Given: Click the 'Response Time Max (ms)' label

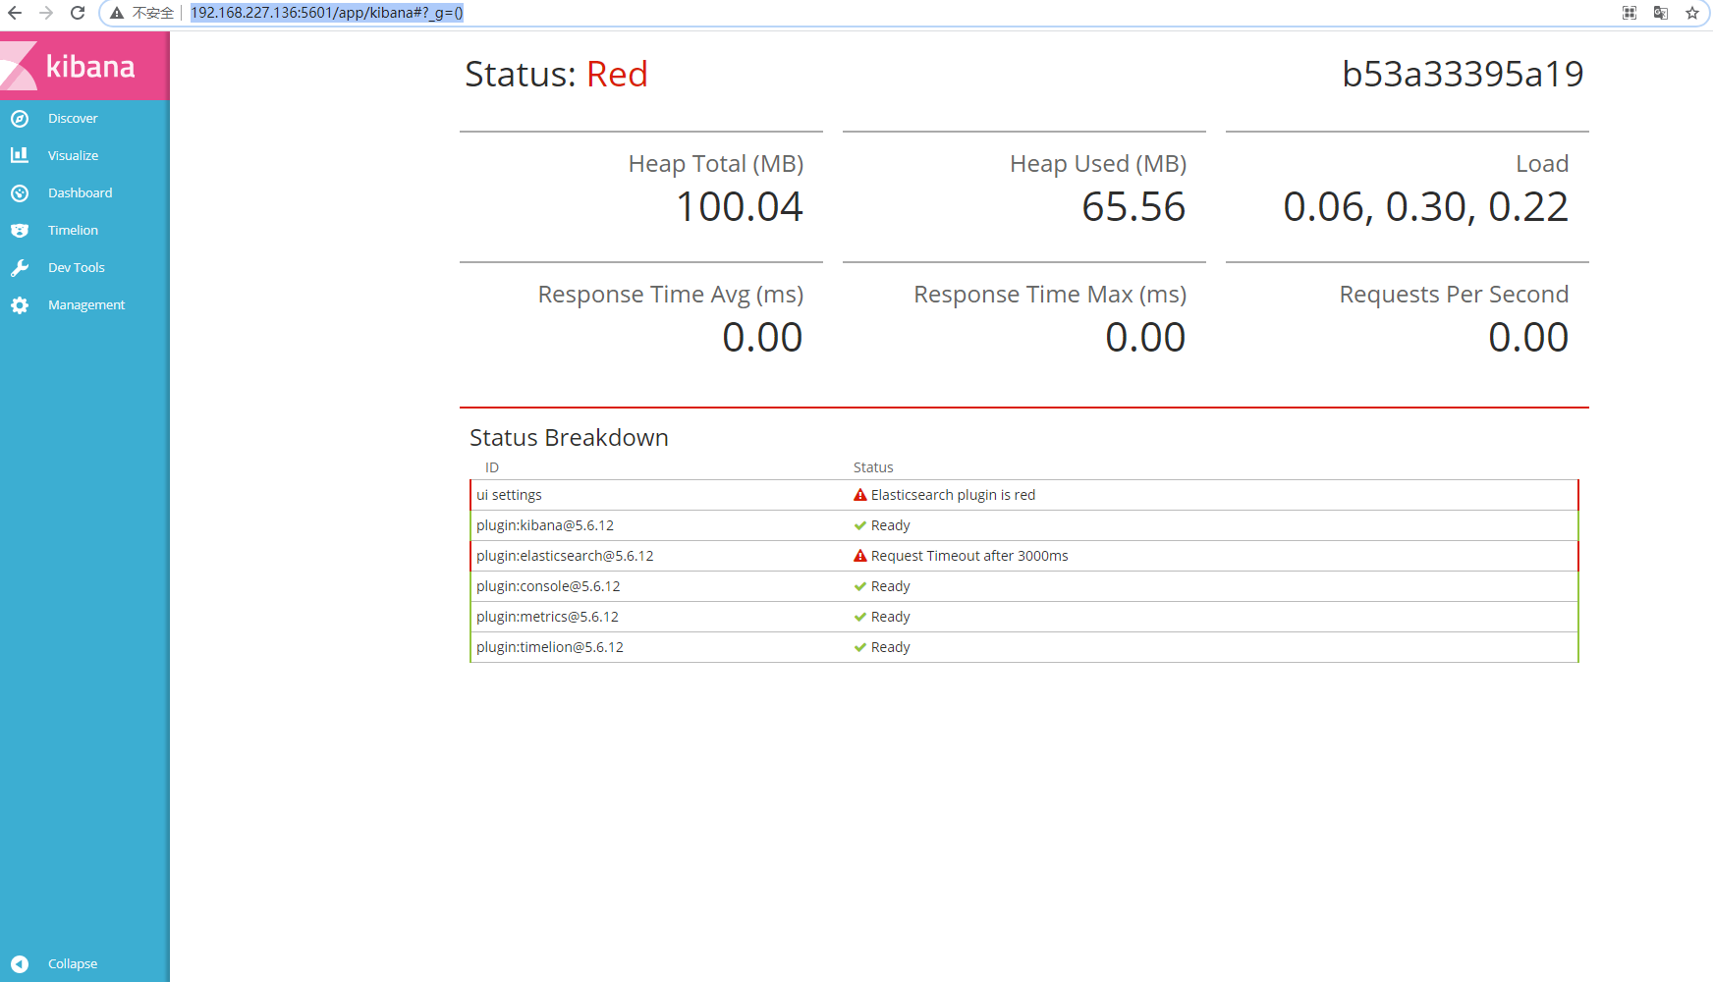Looking at the screenshot, I should [x=1050, y=295].
